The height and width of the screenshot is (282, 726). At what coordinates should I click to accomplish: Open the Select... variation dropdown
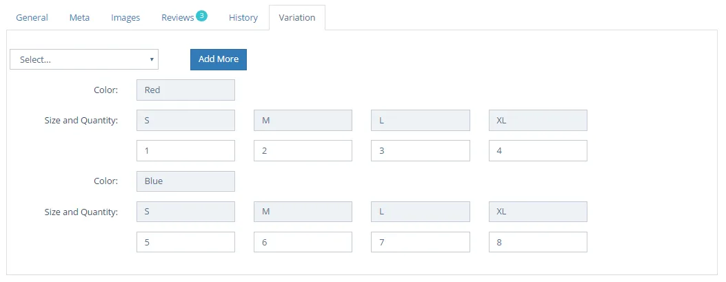(84, 59)
